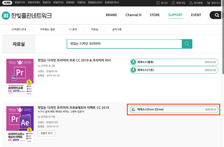Download 예제소스(활용) file
Viewport: 224px width, 147px height.
tap(174, 62)
